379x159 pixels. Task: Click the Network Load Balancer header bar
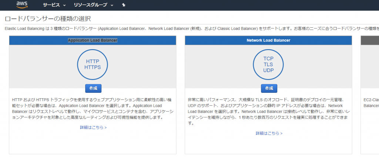point(268,40)
